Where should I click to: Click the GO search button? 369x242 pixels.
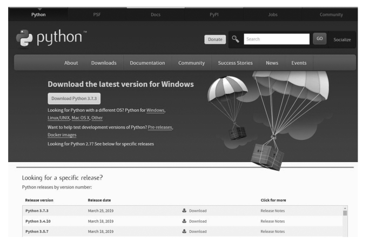coord(320,38)
